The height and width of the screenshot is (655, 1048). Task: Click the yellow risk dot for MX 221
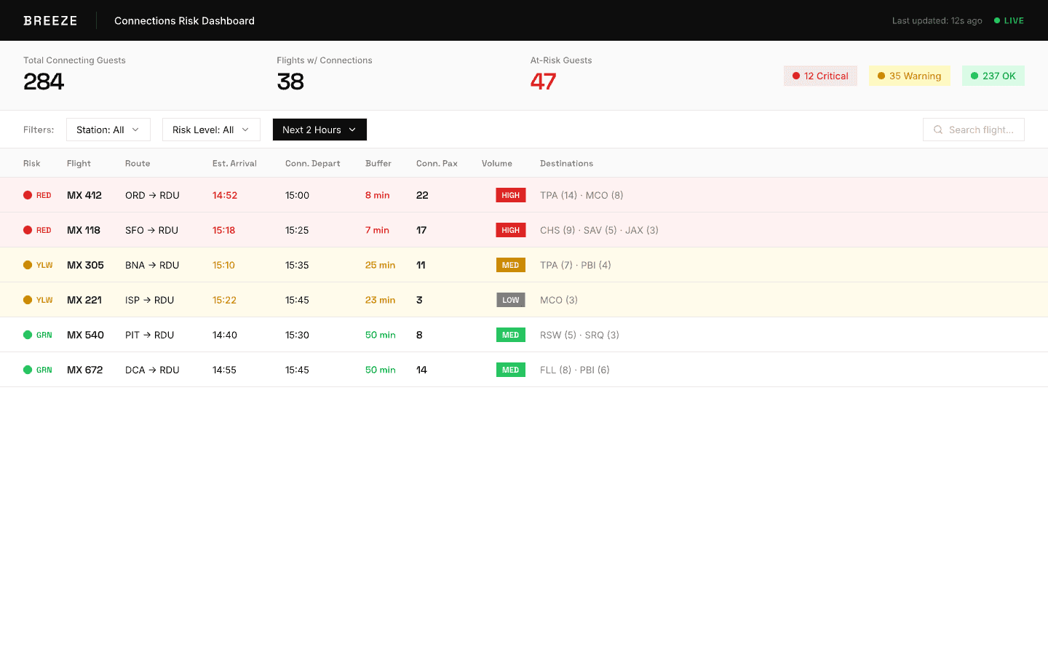tap(28, 300)
